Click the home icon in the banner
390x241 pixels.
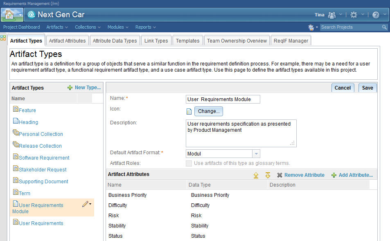pyautogui.click(x=9, y=15)
